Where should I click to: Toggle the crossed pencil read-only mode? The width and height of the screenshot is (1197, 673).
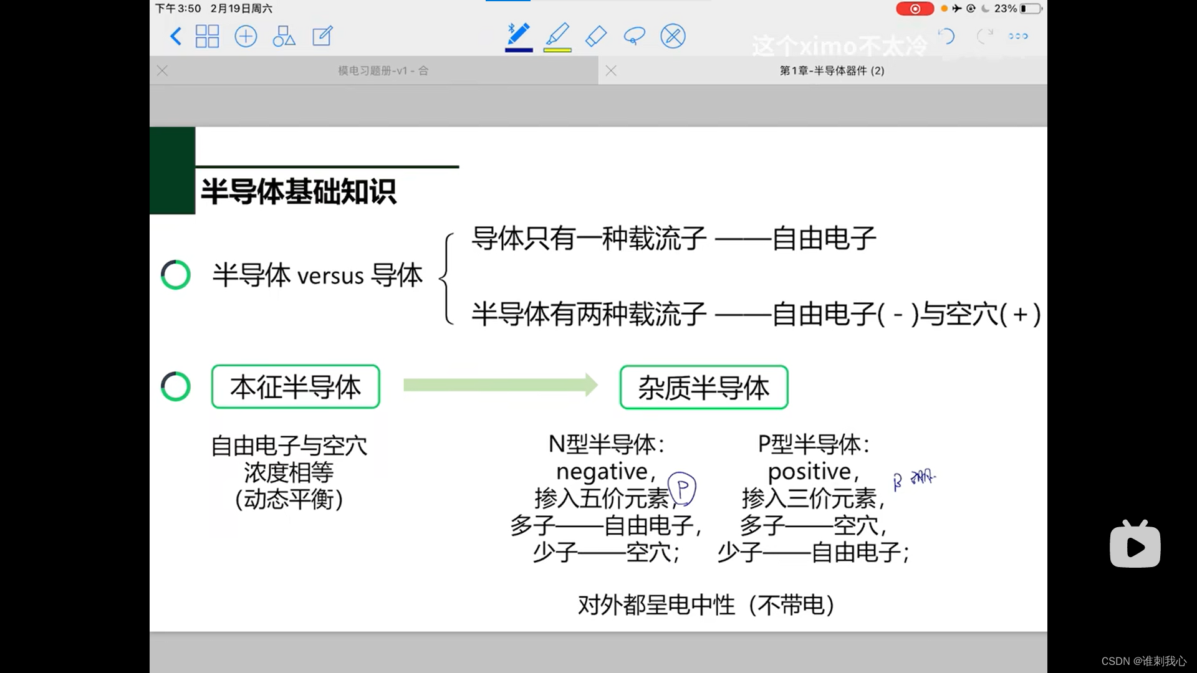coord(673,36)
